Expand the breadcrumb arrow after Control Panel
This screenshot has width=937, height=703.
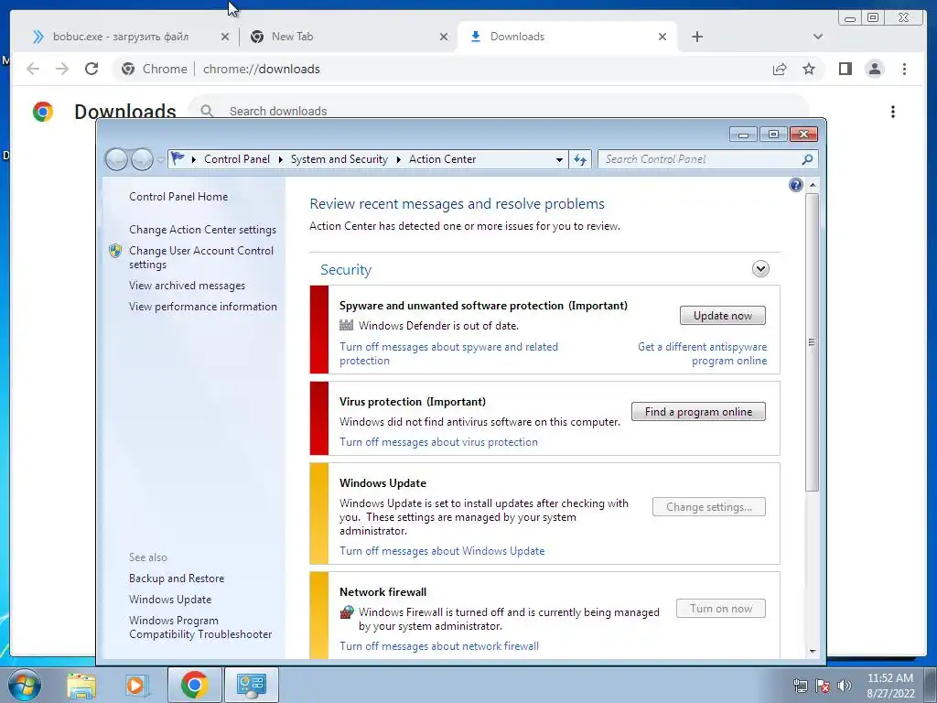pyautogui.click(x=280, y=159)
